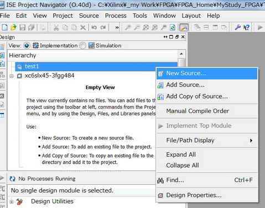Screen dimensions: 265x208
Task: Choose New Source... from context menu
Action: [x=207, y=73]
